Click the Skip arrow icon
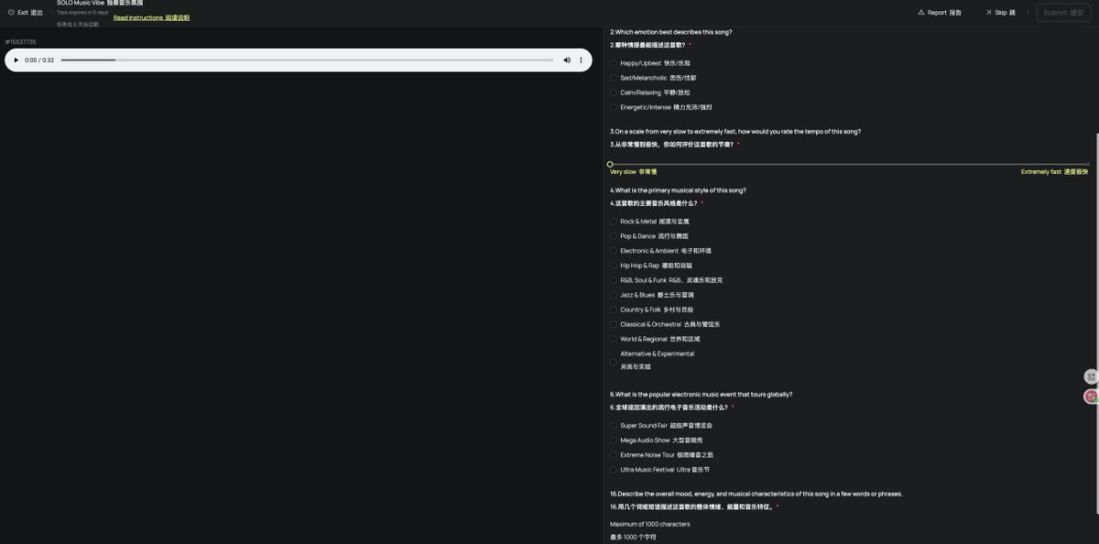The width and height of the screenshot is (1099, 544). coord(989,13)
